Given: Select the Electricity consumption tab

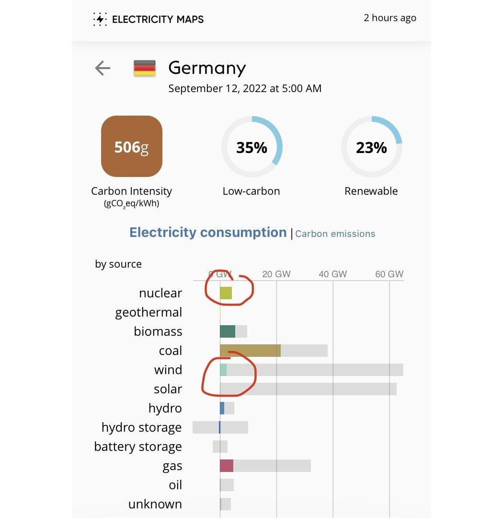Looking at the screenshot, I should pos(208,233).
